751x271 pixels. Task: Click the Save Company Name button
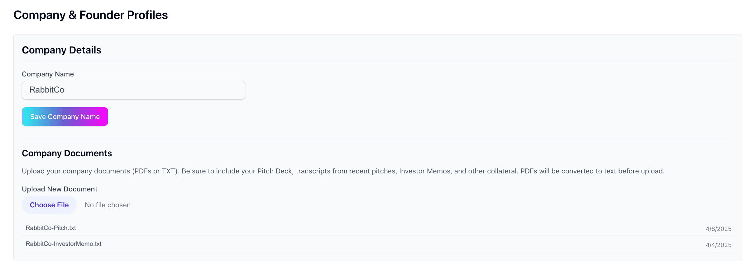coord(65,117)
